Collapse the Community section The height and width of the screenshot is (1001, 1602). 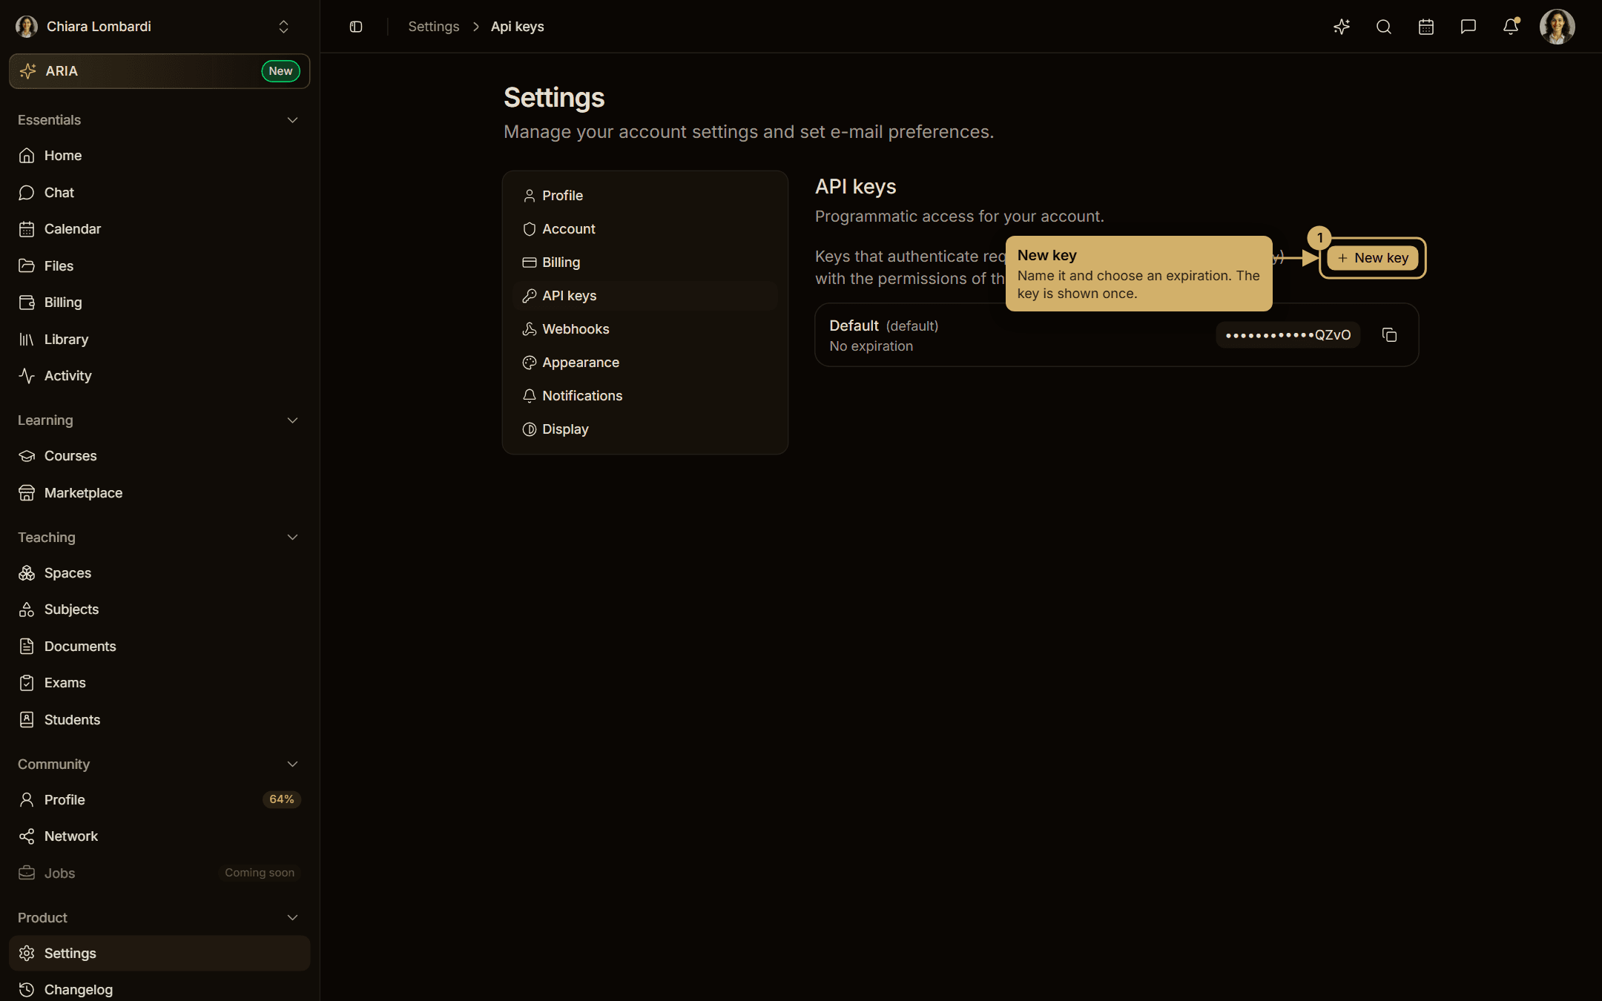click(293, 764)
